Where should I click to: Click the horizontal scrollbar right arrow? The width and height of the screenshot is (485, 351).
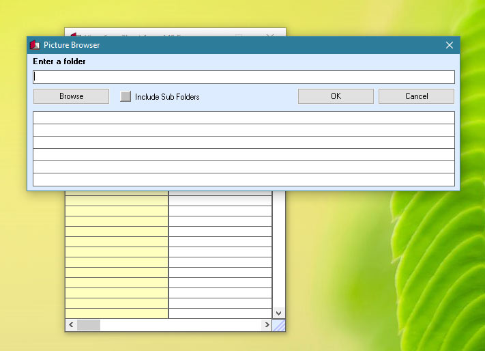point(267,325)
